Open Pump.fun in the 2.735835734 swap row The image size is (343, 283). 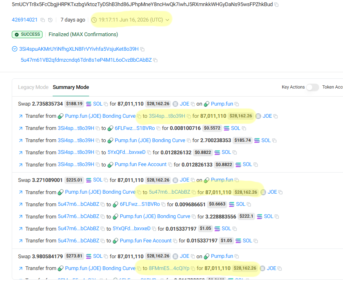[x=222, y=104]
